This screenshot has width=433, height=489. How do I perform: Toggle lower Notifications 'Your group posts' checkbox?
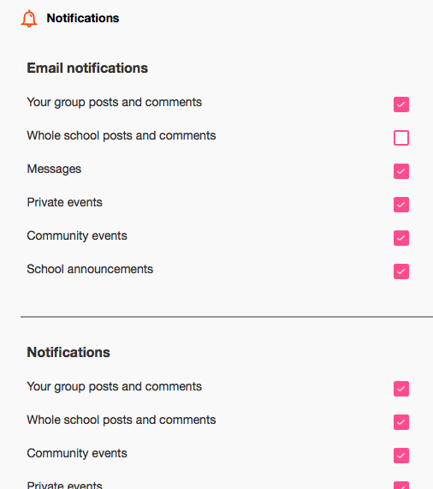click(x=401, y=389)
